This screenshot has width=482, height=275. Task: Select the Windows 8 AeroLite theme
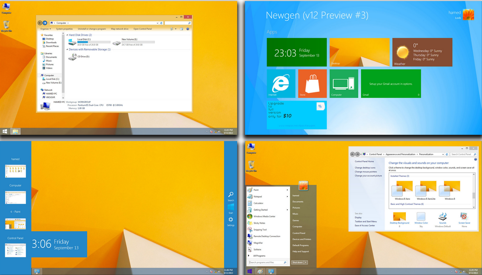426,190
